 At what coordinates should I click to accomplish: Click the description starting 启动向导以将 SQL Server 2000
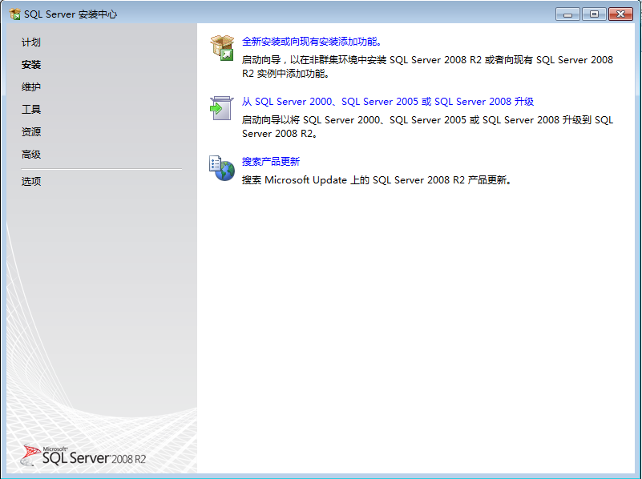427,127
